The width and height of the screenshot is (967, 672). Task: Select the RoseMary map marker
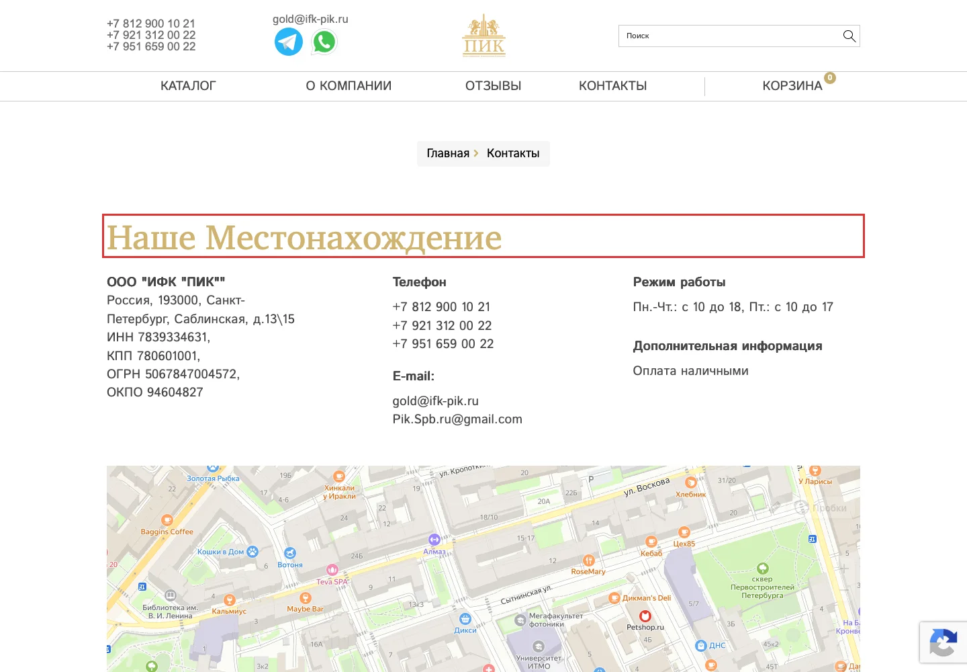588,560
